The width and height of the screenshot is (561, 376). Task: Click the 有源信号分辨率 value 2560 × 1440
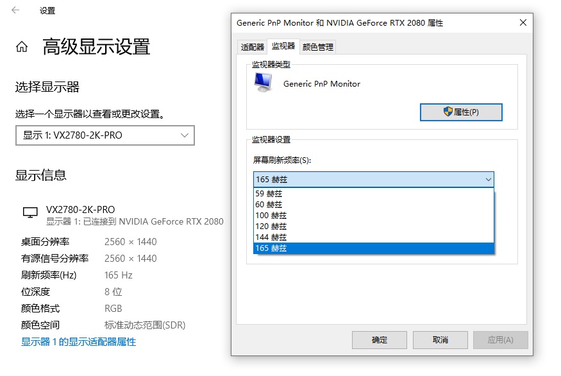131,258
